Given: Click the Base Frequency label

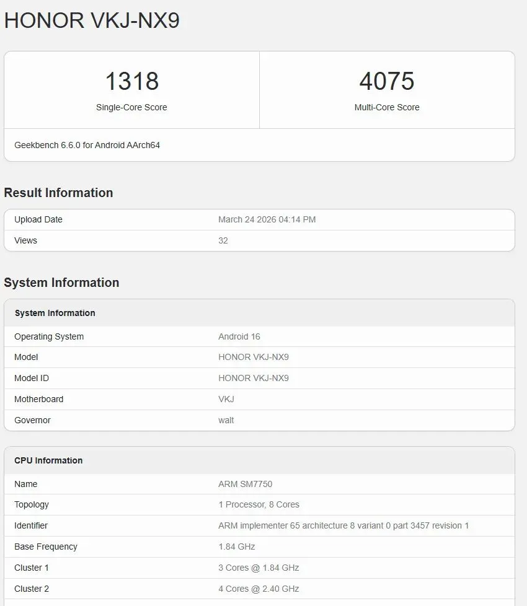Looking at the screenshot, I should click(46, 547).
